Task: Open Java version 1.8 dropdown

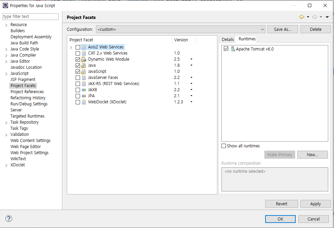Action: point(191,65)
